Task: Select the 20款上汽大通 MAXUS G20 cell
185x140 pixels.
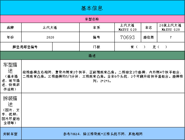Action: (171, 27)
